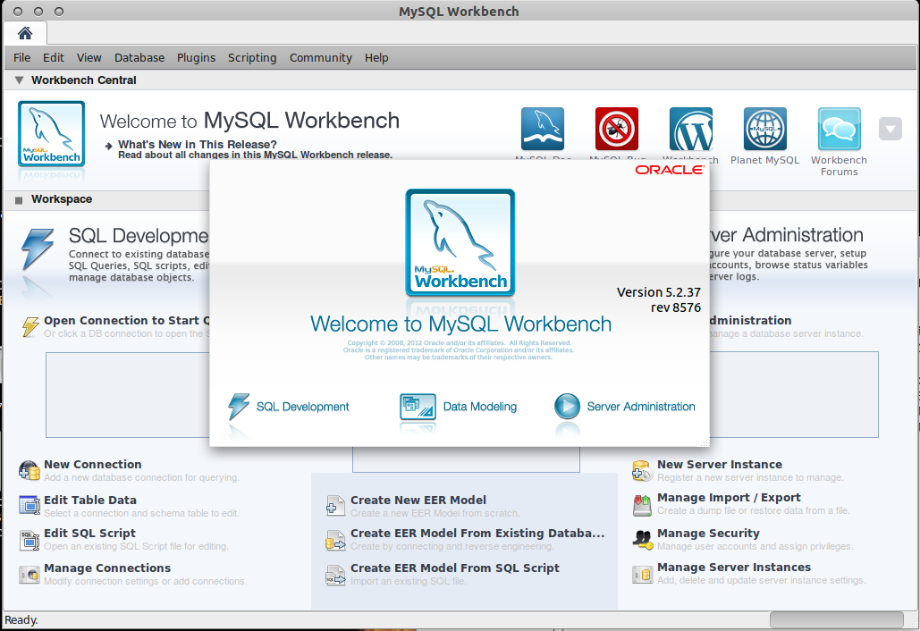Open the dropdown beside Workbench Forums

point(890,129)
